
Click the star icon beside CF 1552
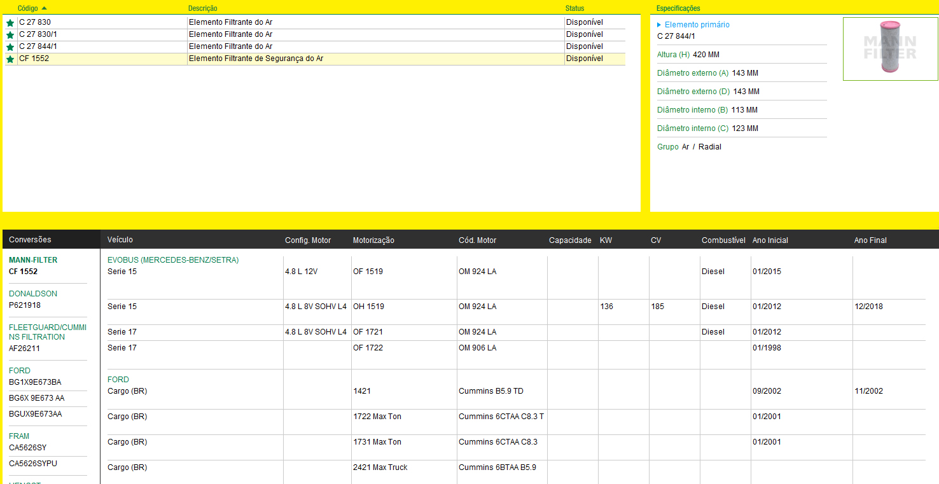click(x=10, y=59)
